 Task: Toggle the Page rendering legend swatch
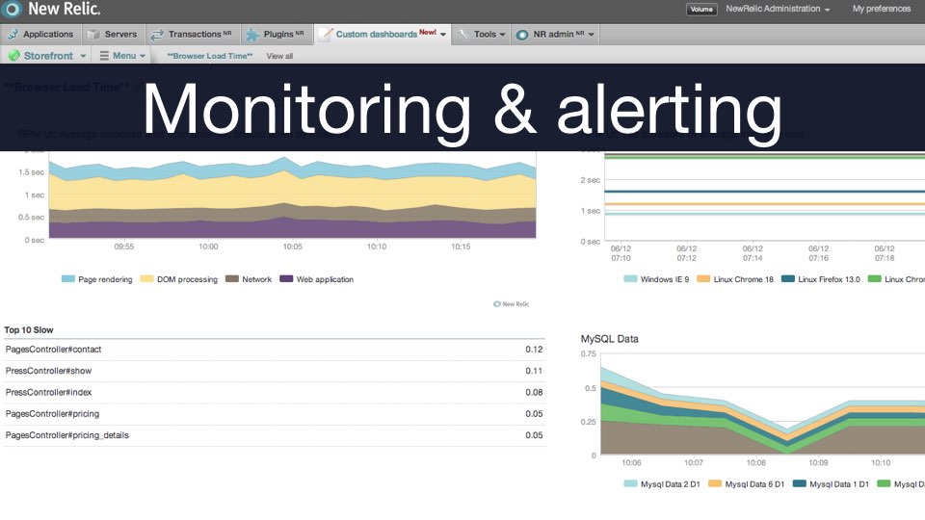pos(67,279)
